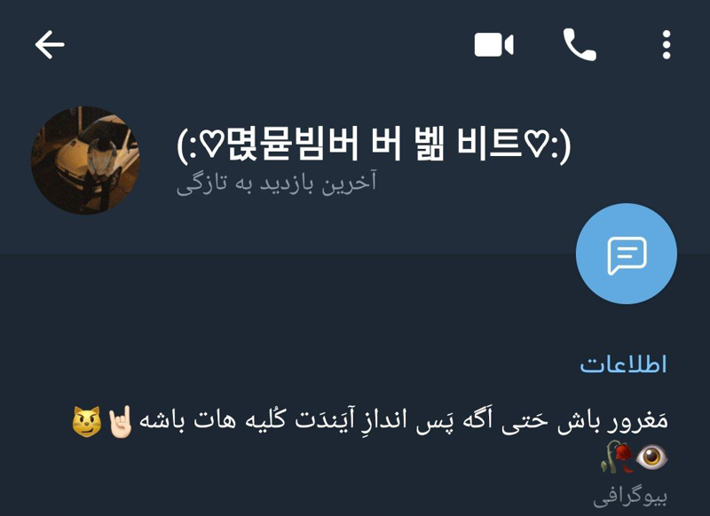Screen dimensions: 710x516
Task: Tap the rock-on hand emoji in bio
Action: click(x=120, y=421)
